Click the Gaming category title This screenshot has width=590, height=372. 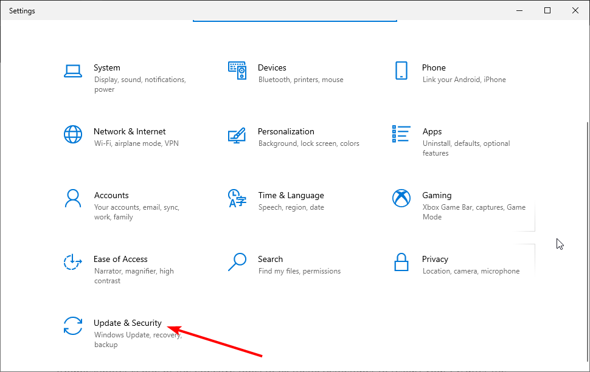tap(437, 195)
